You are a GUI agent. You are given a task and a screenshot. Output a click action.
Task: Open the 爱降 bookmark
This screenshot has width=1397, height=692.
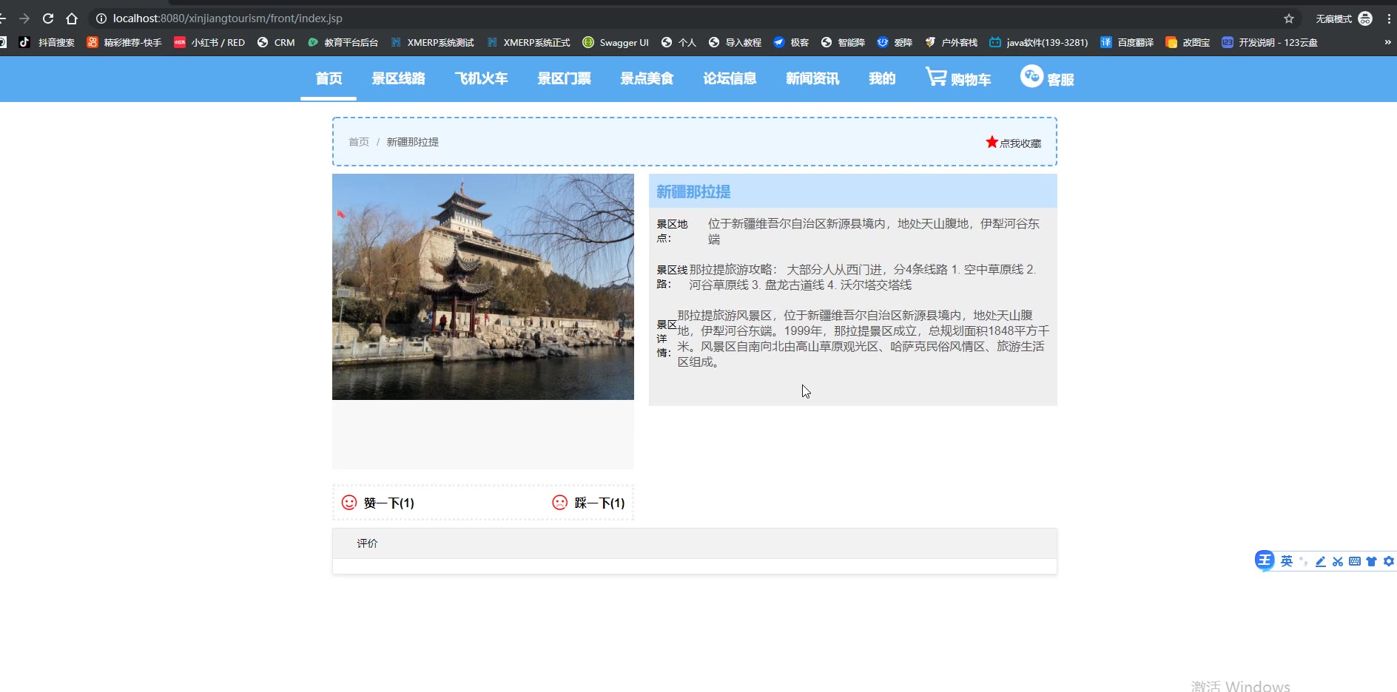point(895,42)
